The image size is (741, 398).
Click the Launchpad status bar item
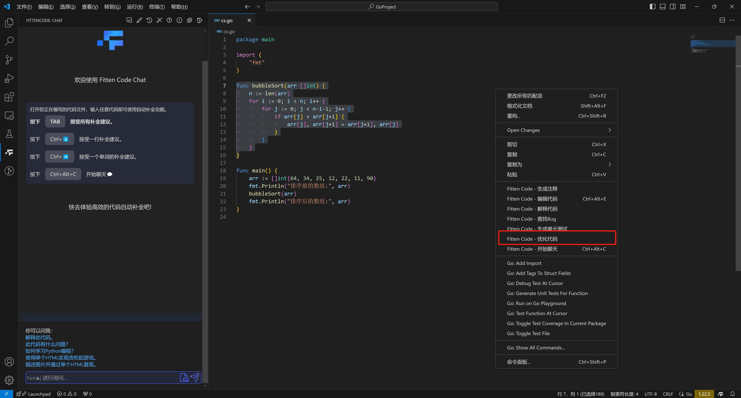click(34, 394)
